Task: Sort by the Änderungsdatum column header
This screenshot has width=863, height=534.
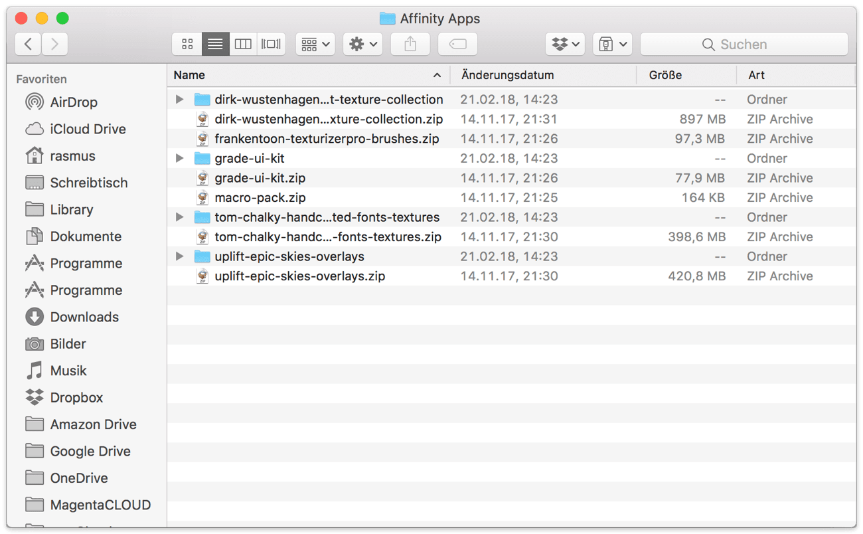Action: [543, 75]
